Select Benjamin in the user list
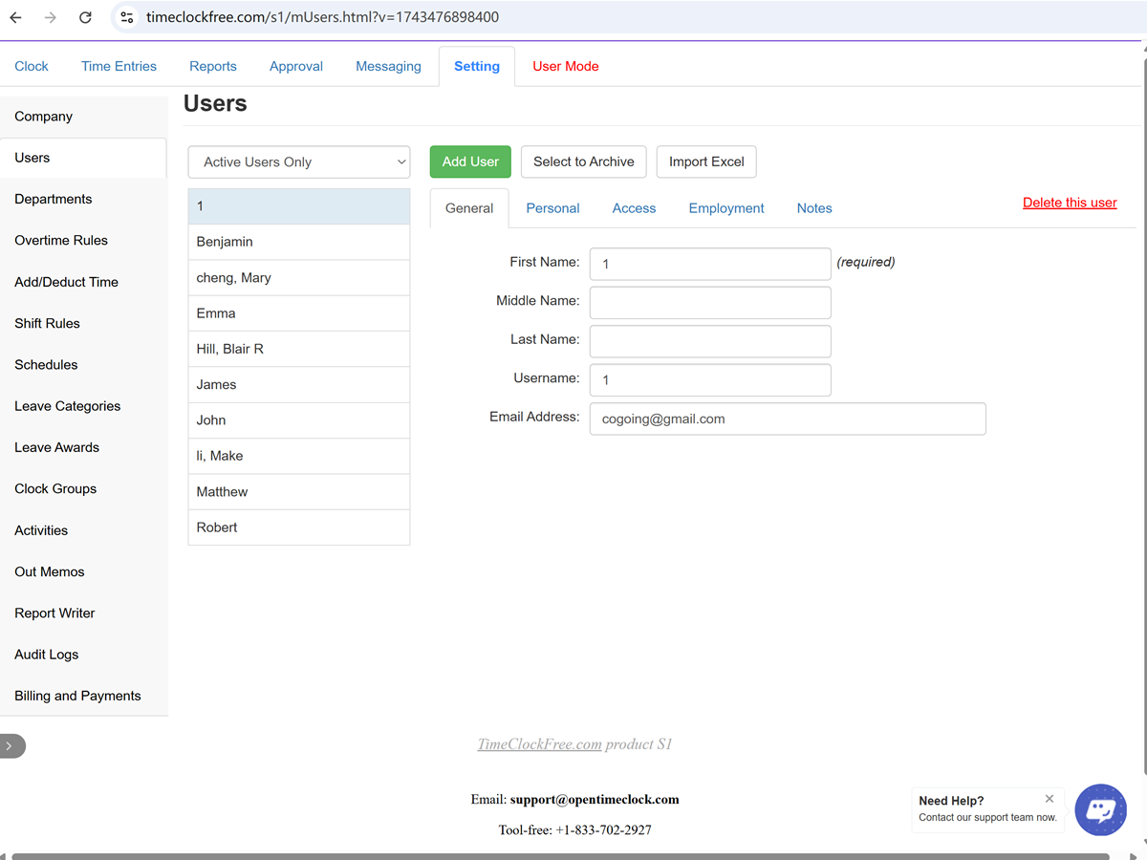This screenshot has height=860, width=1147. pos(299,242)
